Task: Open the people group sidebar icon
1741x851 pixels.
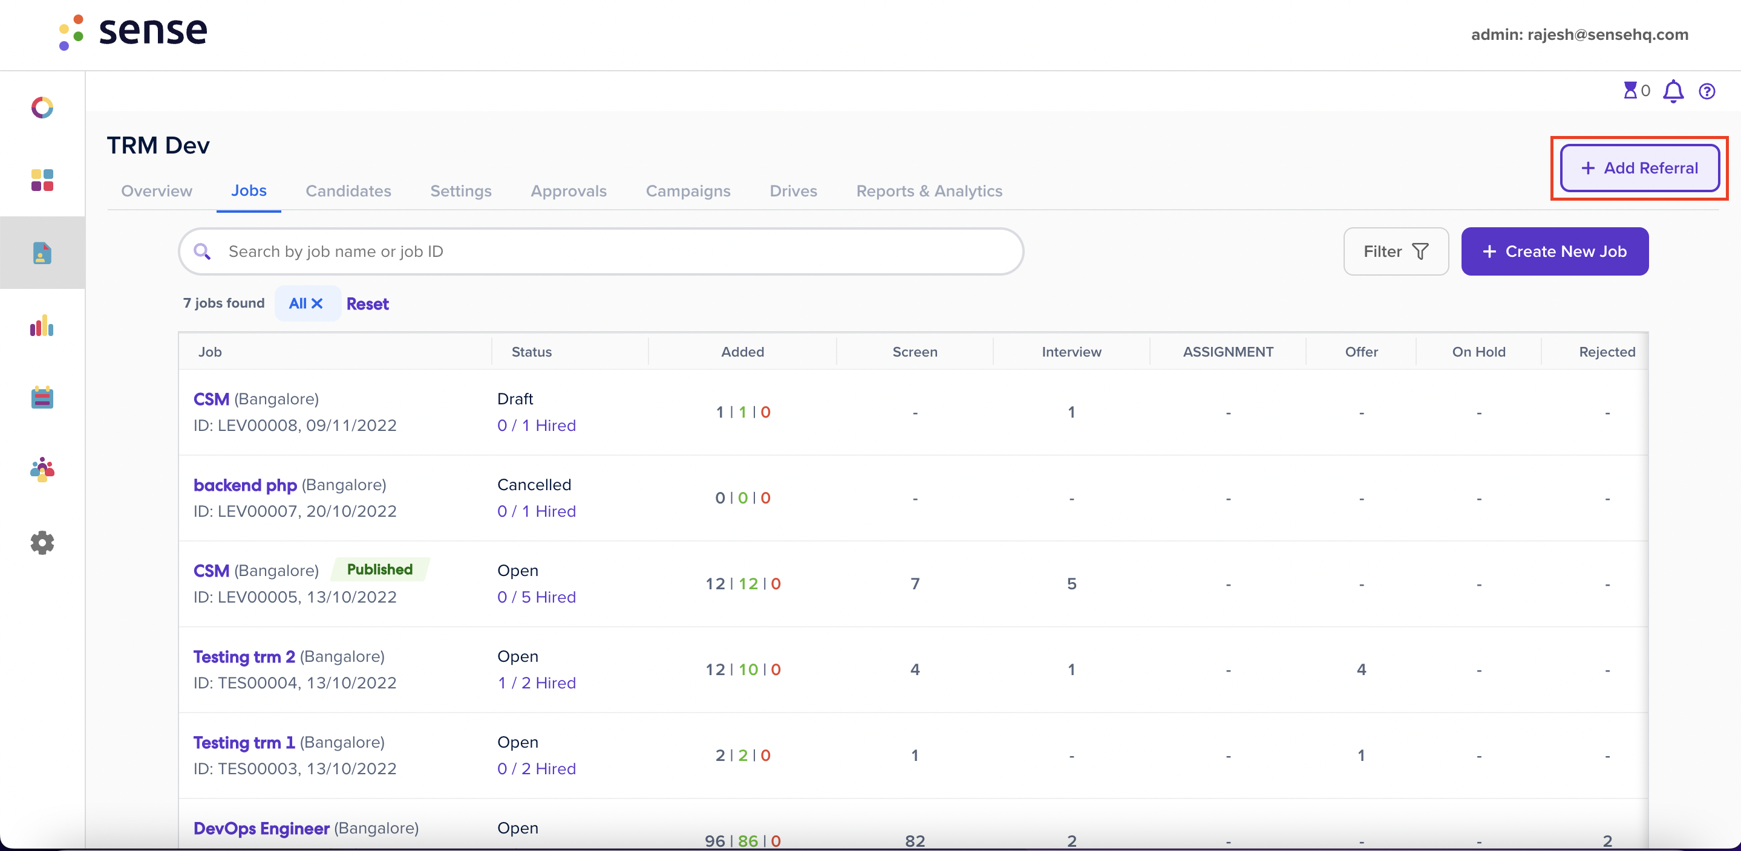Action: 42,470
